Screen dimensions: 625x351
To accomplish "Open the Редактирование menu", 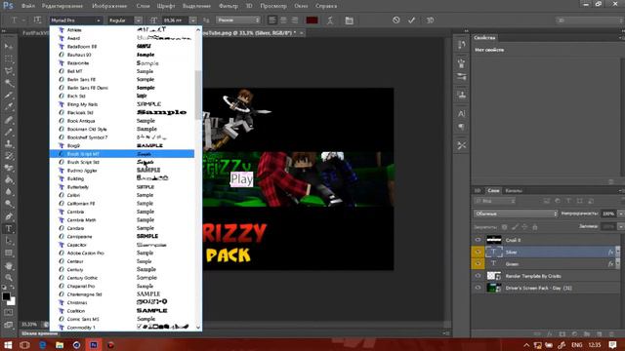I will pos(62,6).
